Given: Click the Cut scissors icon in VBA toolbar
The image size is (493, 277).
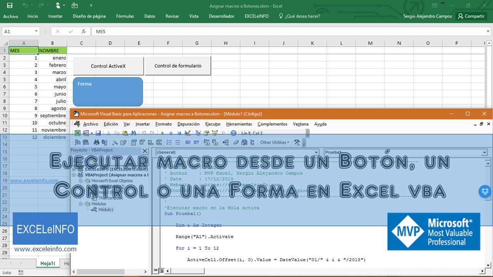Looking at the screenshot, I should pos(108,133).
